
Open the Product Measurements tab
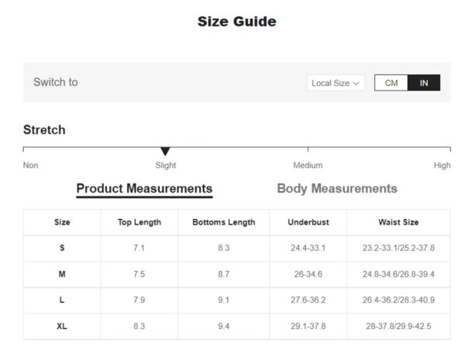click(x=144, y=189)
